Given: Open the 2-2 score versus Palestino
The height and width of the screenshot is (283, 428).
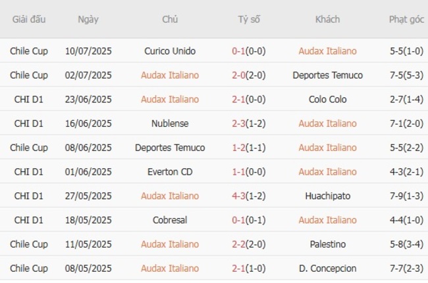Looking at the screenshot, I should pyautogui.click(x=249, y=244).
